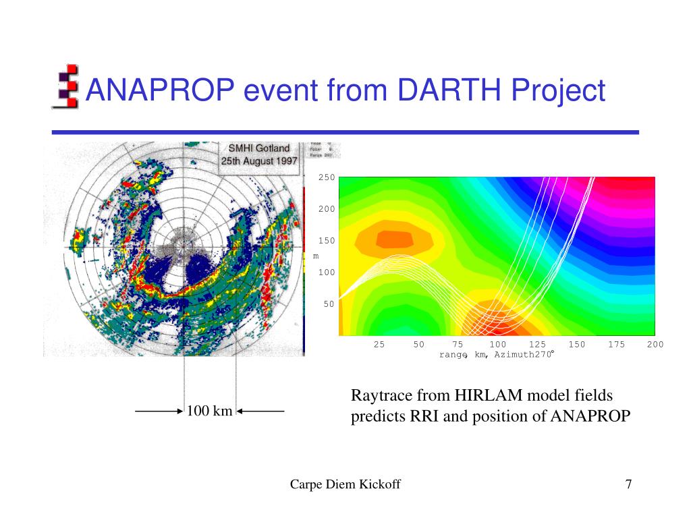Click the slide title 'ANAPROP event from DARTH Project'

click(x=345, y=90)
